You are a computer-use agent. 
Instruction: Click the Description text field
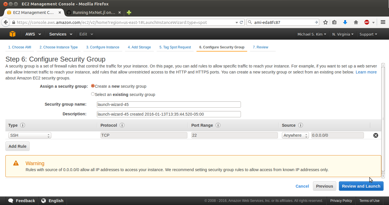[169, 114]
